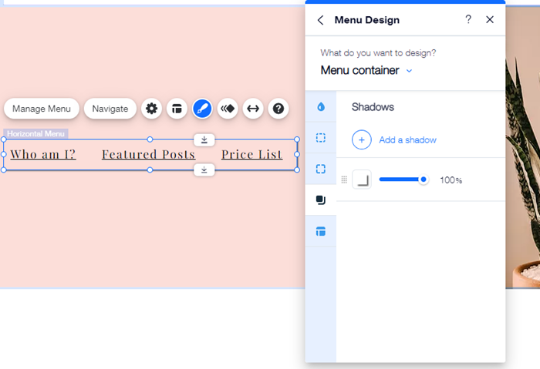Click the bottom download-arrow handle on menu
Screen dimensions: 540x369
(204, 170)
